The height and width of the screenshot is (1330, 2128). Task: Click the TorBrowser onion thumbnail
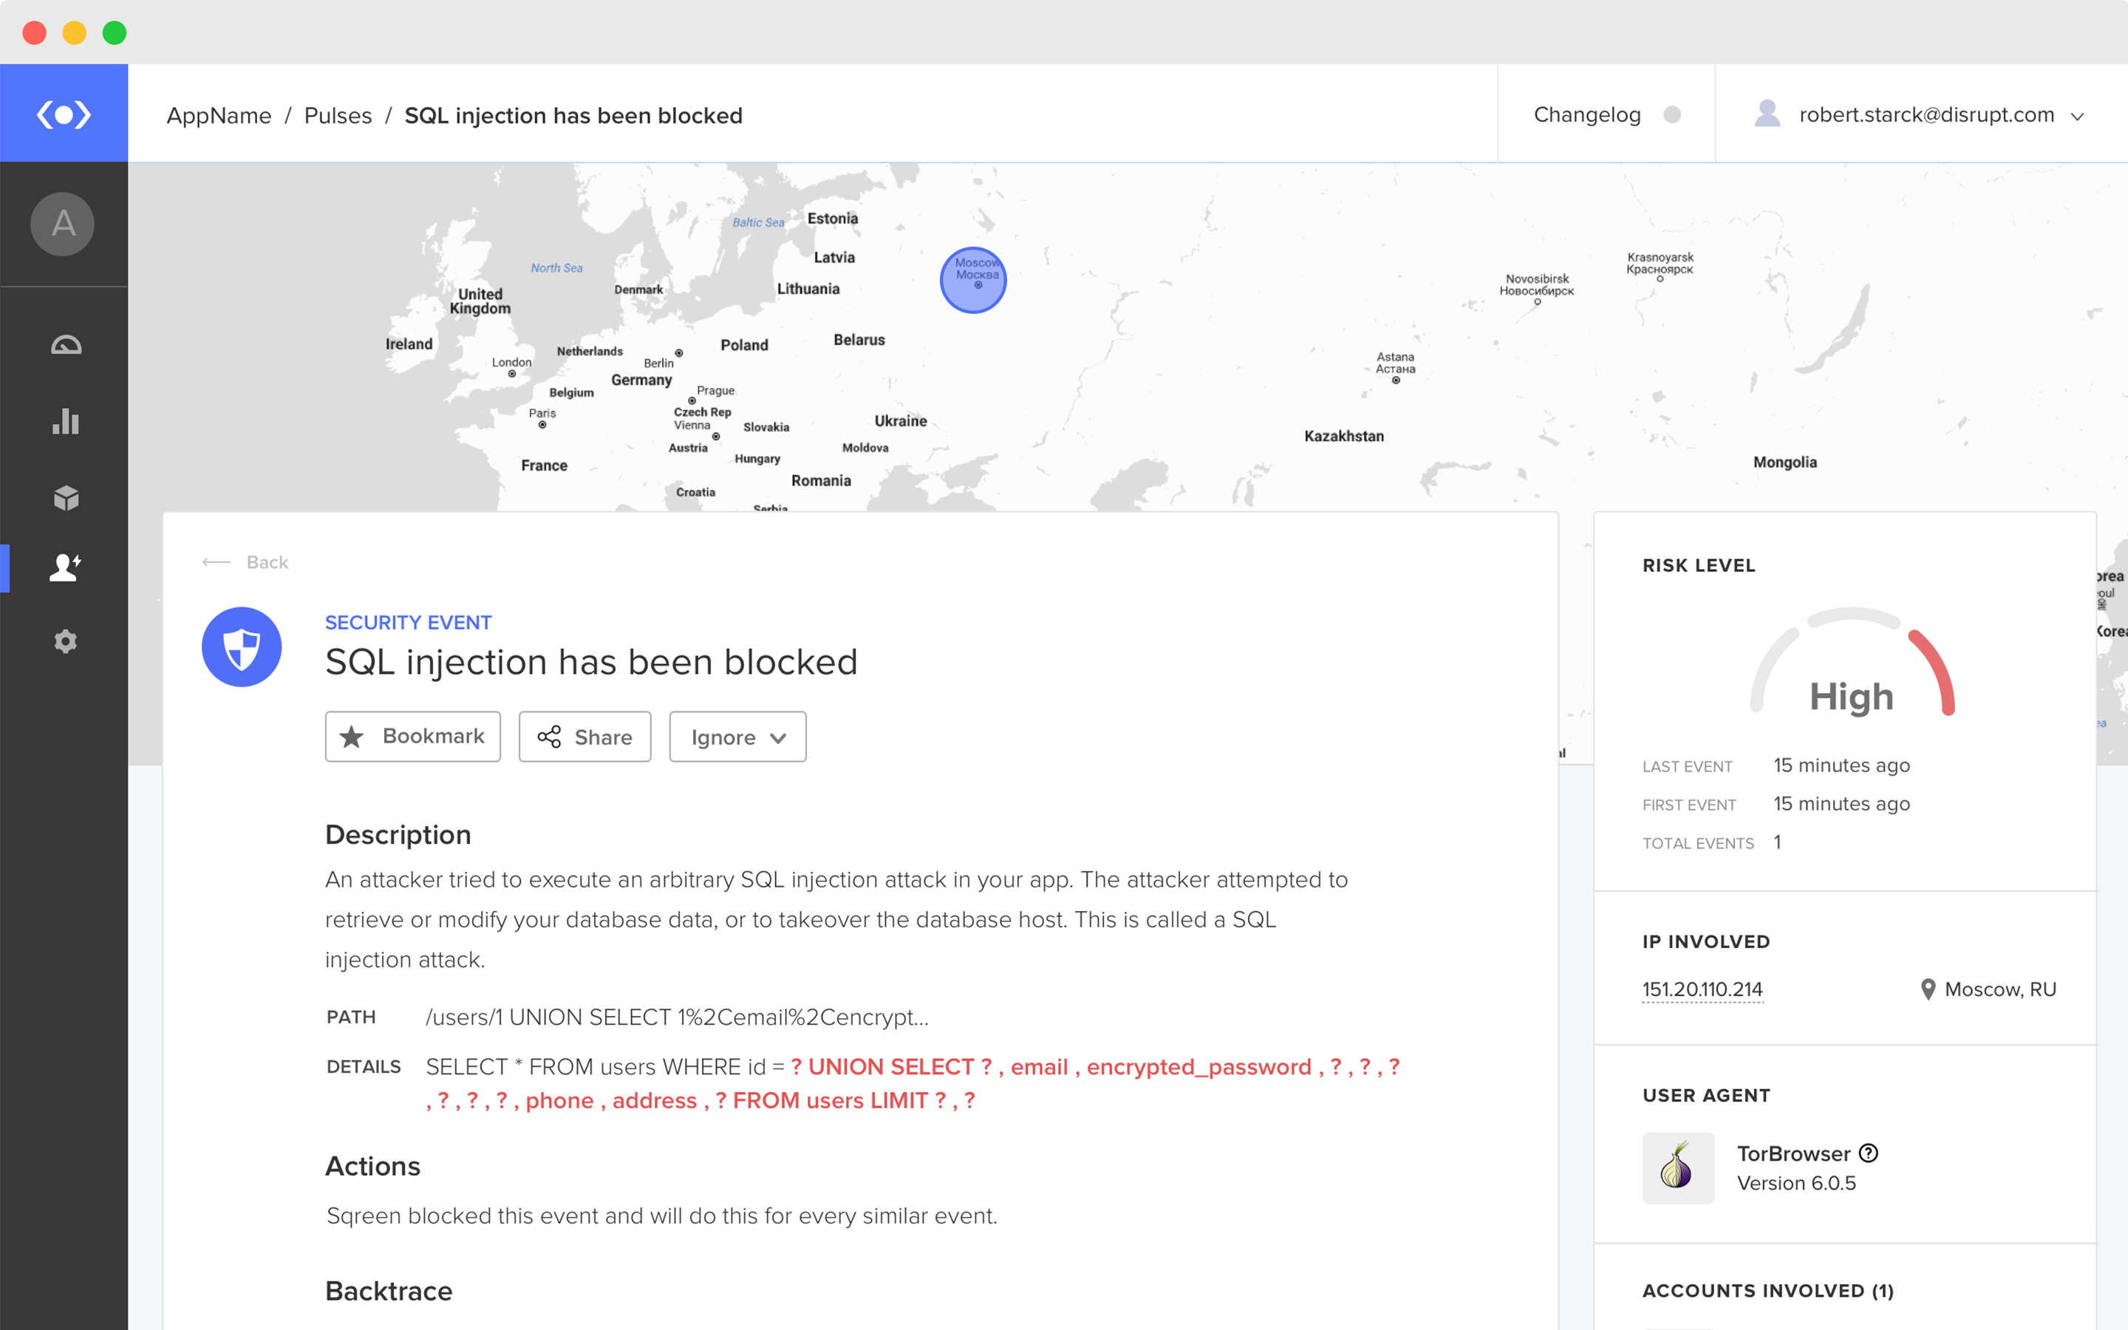point(1678,1167)
